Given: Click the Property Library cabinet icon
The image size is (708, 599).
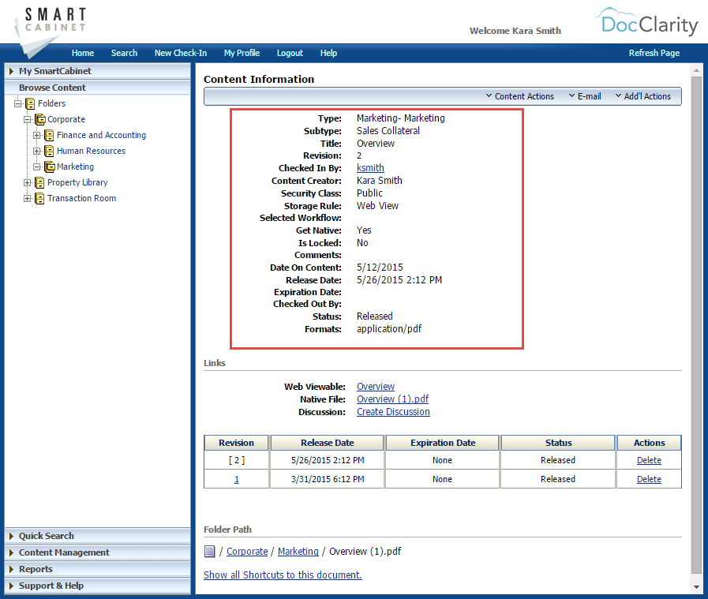Looking at the screenshot, I should tap(39, 182).
